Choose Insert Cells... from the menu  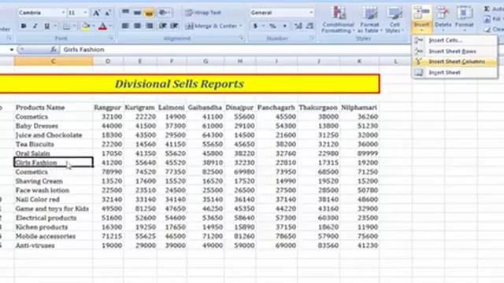point(454,40)
